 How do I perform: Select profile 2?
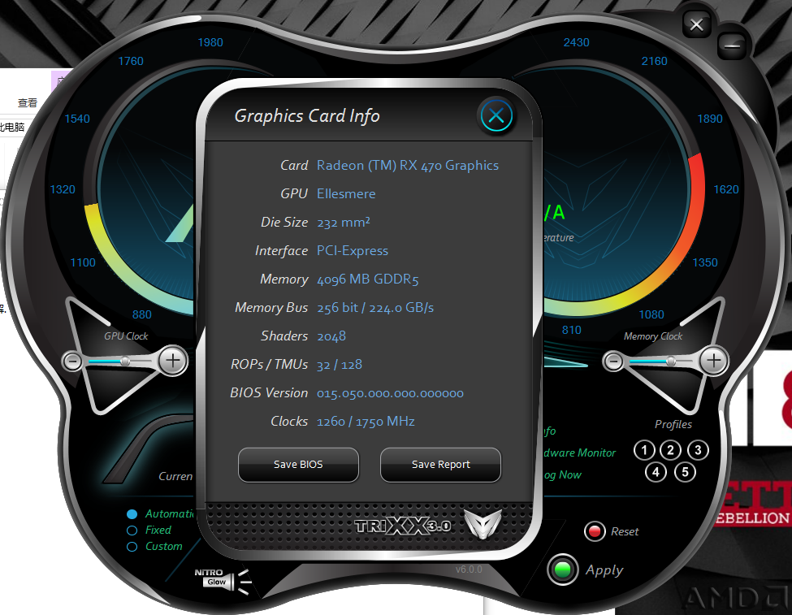coord(670,450)
